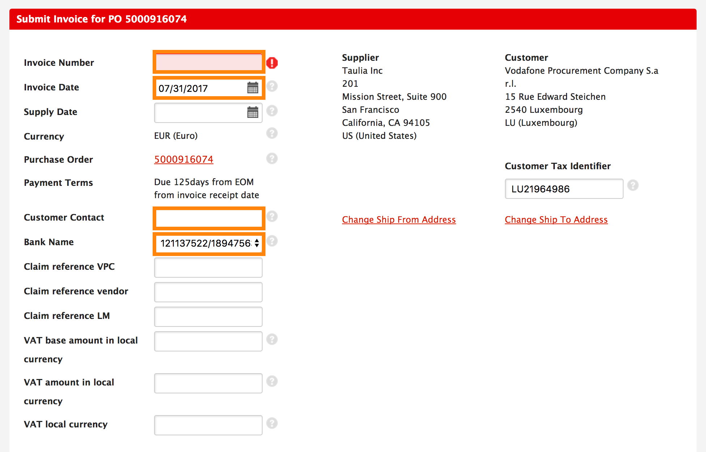Open the Supply Date calendar picker
The image size is (706, 452).
[252, 112]
